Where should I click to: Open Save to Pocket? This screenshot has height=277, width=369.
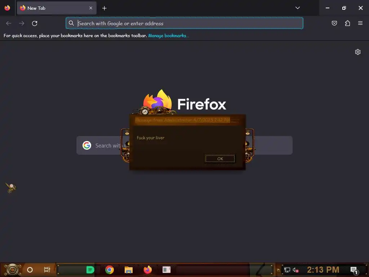coord(334,23)
